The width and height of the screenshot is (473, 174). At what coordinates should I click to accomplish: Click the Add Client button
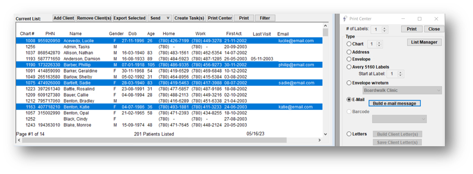click(64, 18)
